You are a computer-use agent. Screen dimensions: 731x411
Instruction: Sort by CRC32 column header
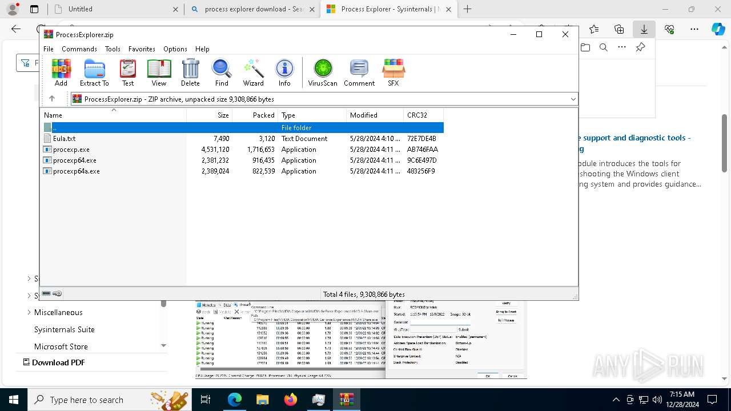[x=423, y=115]
